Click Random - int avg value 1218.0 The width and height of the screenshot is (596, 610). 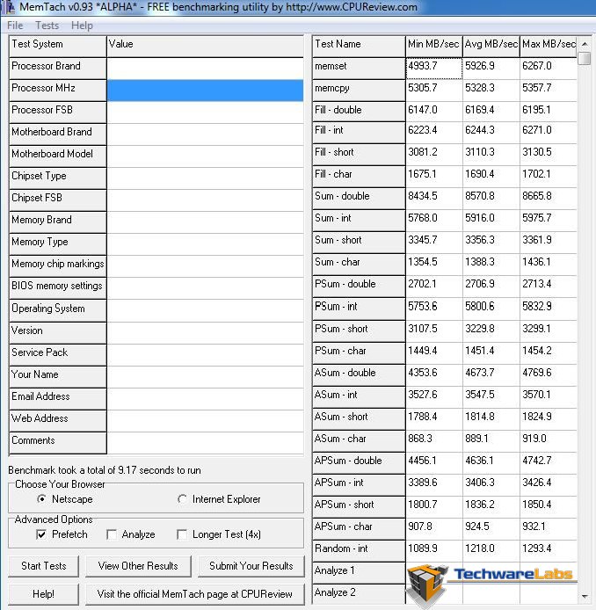[491, 551]
